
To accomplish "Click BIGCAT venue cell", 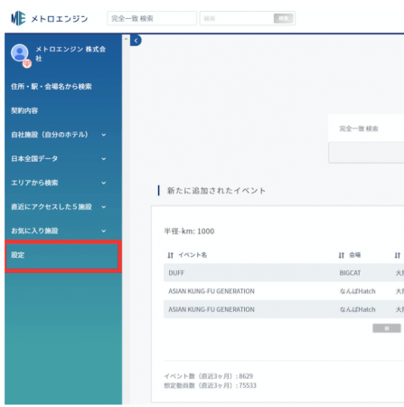I will click(350, 273).
